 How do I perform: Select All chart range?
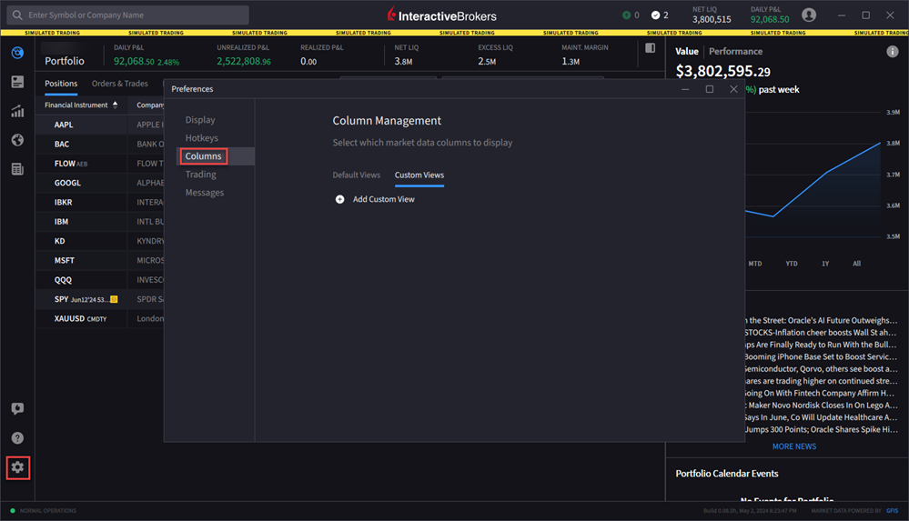pyautogui.click(x=857, y=264)
